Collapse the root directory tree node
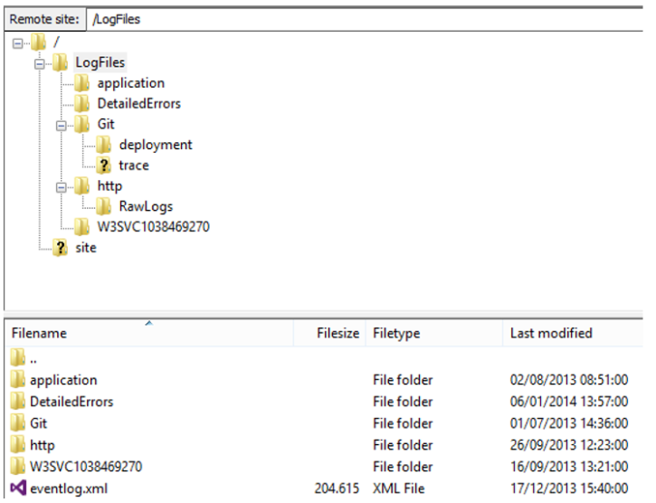The image size is (656, 503). click(18, 43)
